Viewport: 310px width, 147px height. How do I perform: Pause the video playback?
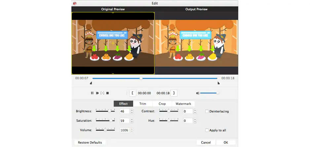pyautogui.click(x=92, y=93)
